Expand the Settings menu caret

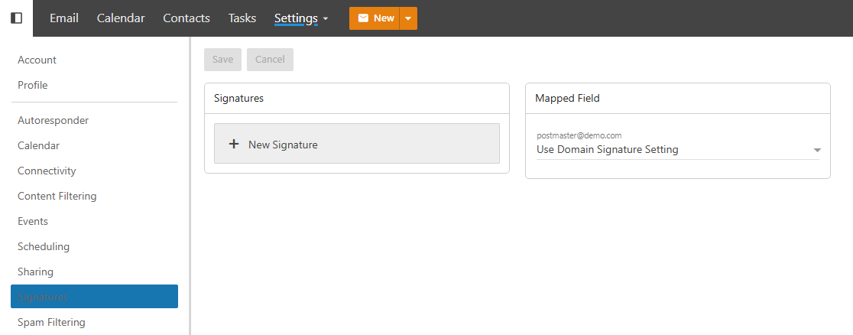tap(326, 19)
